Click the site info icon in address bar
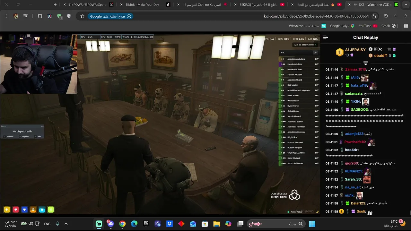The image size is (411, 231). (x=375, y=16)
